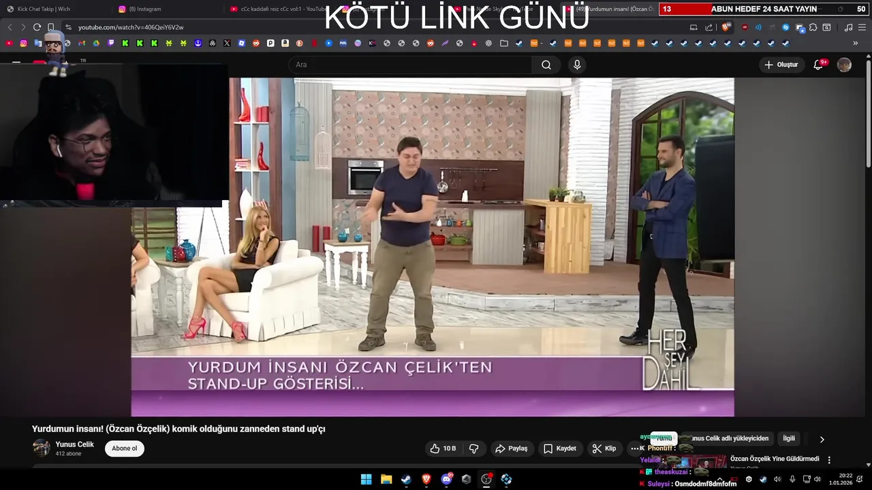The image size is (872, 490).
Task: Click the Yunus Celik channel avatar
Action: click(x=42, y=448)
